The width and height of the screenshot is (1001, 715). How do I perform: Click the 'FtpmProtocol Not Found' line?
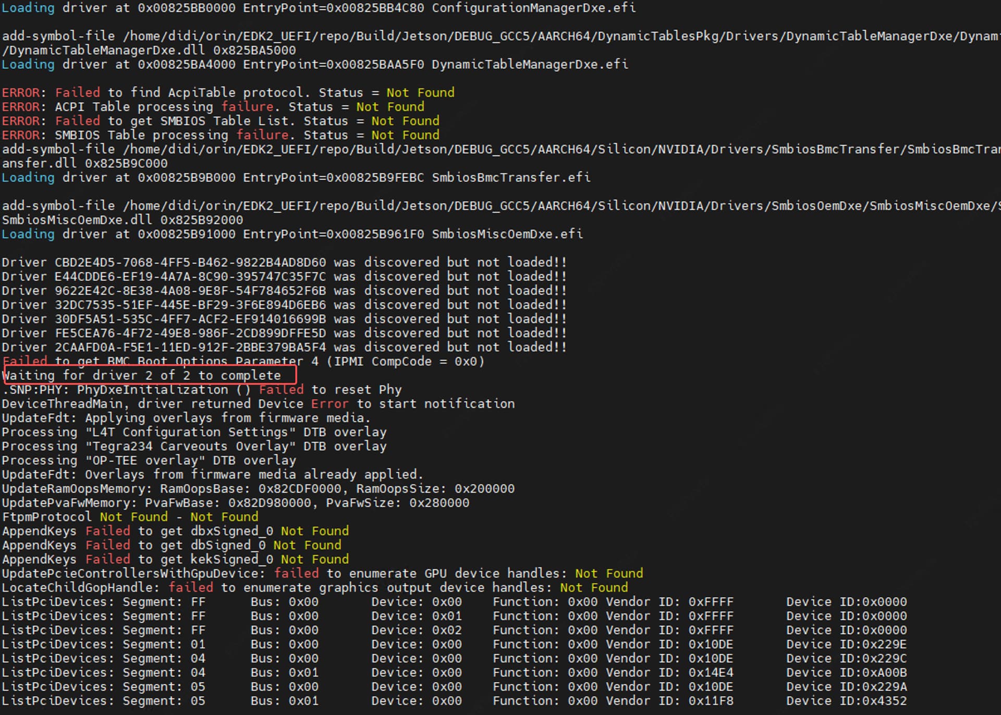(x=130, y=517)
